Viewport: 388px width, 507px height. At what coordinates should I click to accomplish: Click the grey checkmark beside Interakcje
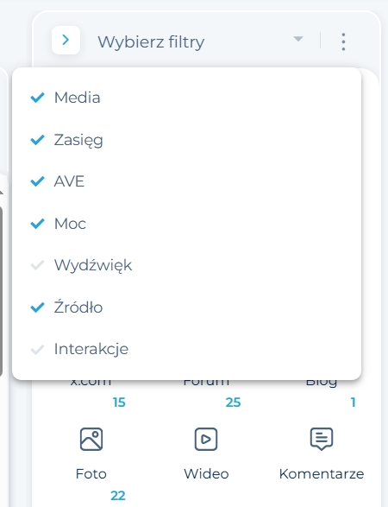[x=37, y=349]
